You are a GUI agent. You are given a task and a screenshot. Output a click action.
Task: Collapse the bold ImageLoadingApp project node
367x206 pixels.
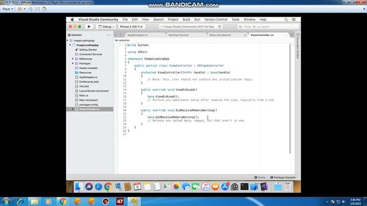click(x=70, y=45)
